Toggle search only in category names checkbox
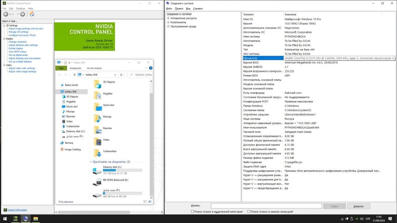The height and width of the screenshot is (223, 397). click(x=249, y=212)
